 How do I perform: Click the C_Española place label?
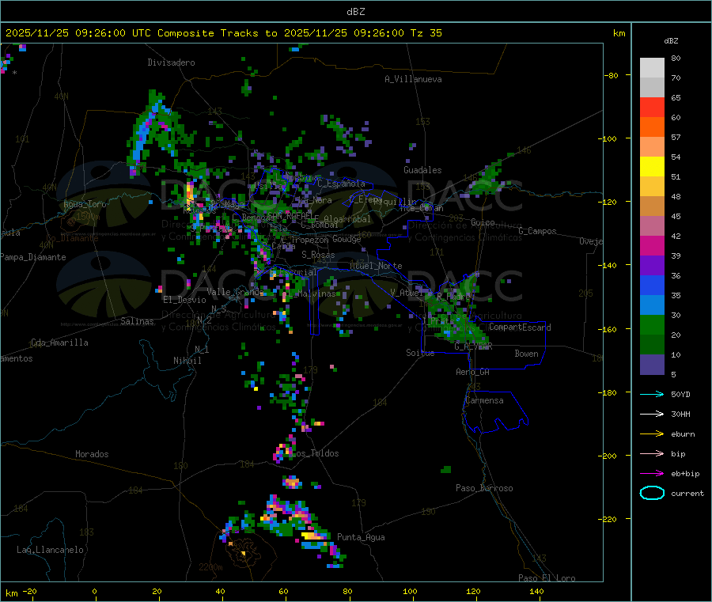point(341,184)
